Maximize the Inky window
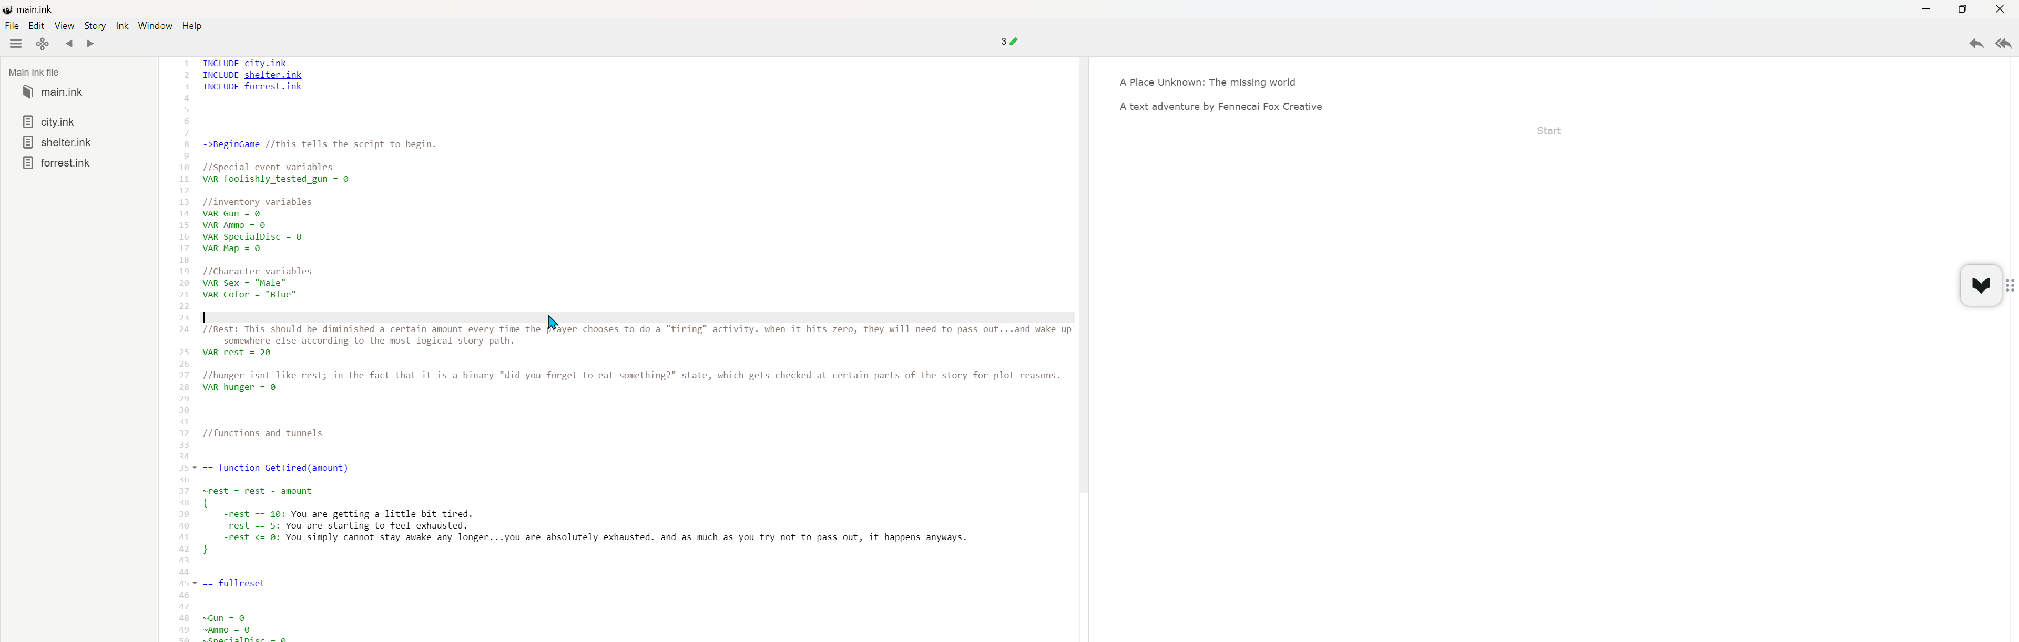2019x642 pixels. coord(1963,9)
